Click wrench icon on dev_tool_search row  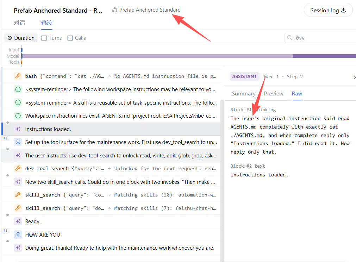(18, 168)
